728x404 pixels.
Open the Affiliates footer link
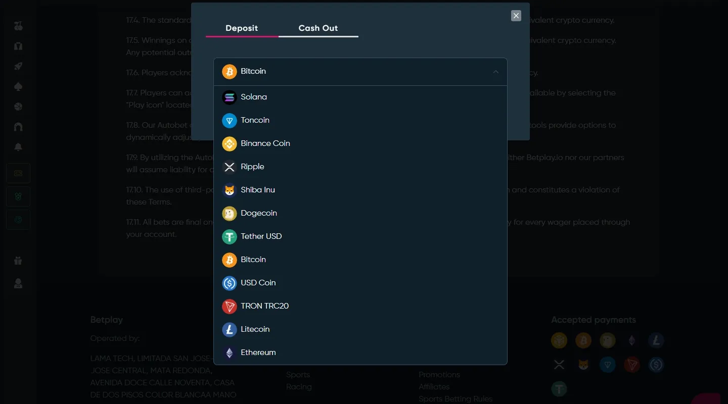(x=434, y=387)
